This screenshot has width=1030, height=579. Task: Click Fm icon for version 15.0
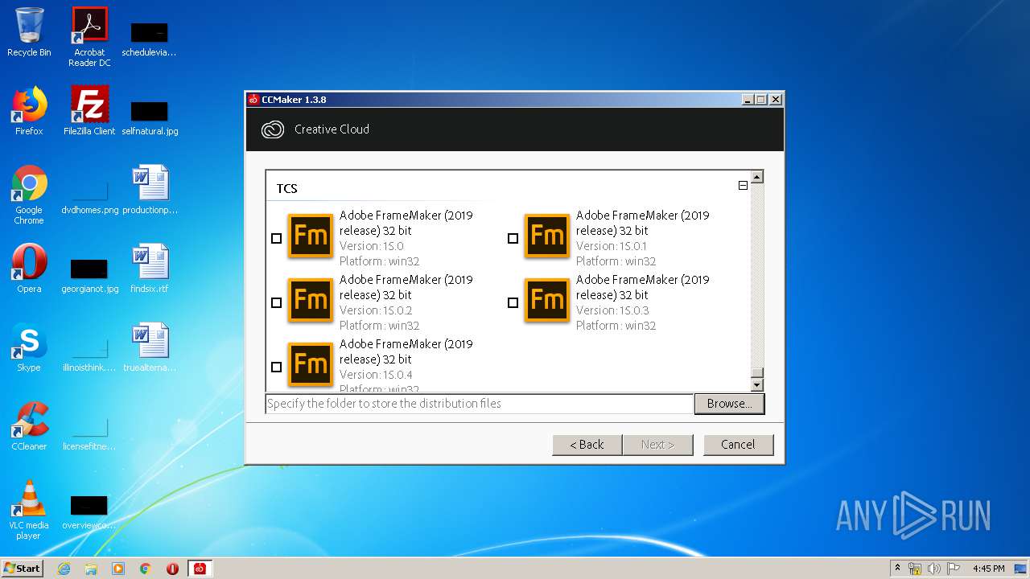(311, 236)
